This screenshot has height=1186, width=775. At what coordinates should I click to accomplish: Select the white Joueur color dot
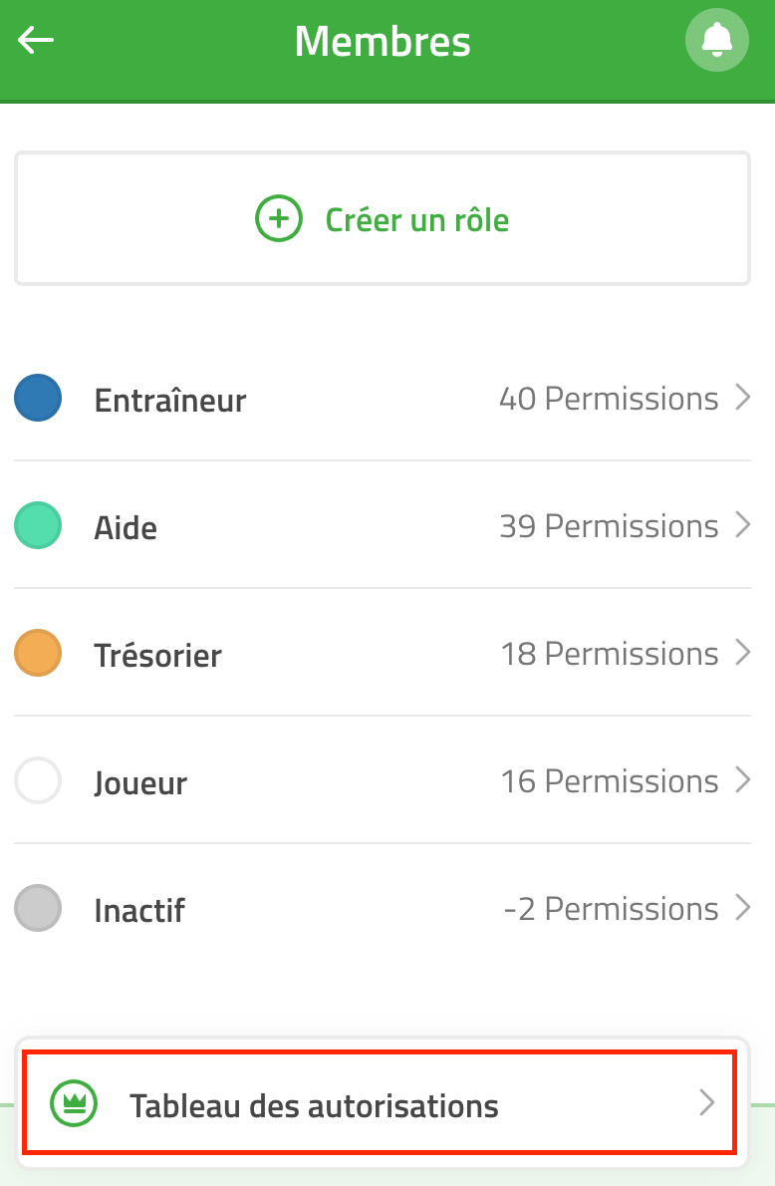click(38, 780)
